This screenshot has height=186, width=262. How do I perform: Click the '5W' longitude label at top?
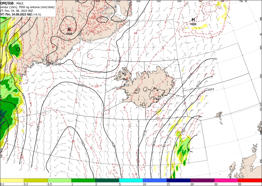tap(200, 1)
